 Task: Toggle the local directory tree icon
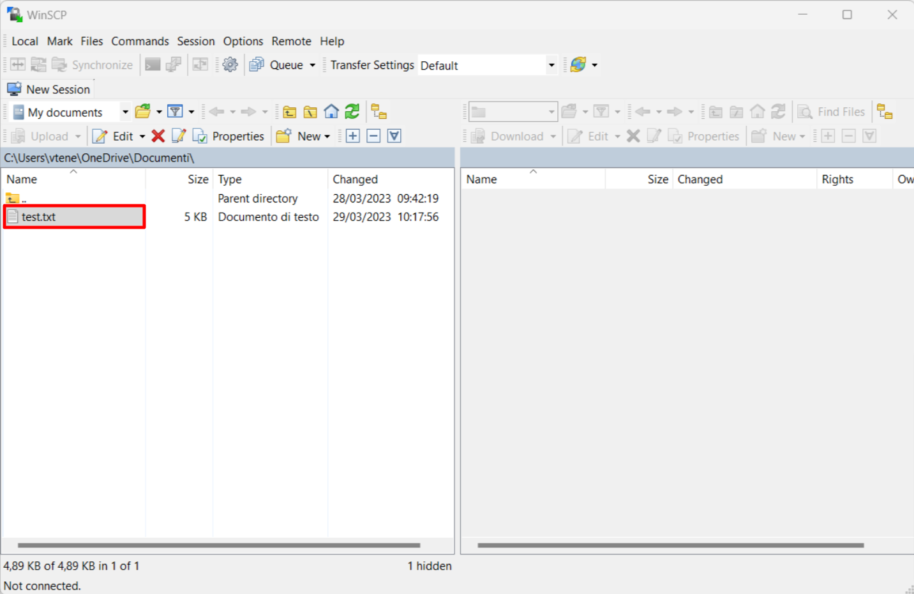point(379,112)
